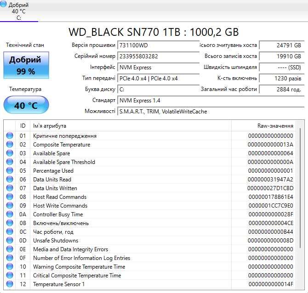
Task: Click status orb for Controller Busy Time row
Action: coord(10,214)
